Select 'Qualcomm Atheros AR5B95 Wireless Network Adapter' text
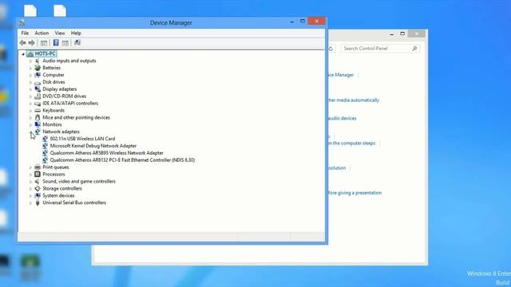This screenshot has height=287, width=511. pyautogui.click(x=106, y=153)
